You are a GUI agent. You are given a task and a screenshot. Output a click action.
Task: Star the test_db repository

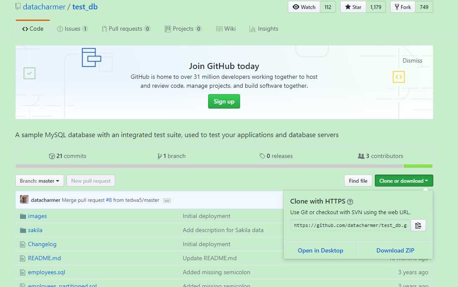pyautogui.click(x=353, y=7)
